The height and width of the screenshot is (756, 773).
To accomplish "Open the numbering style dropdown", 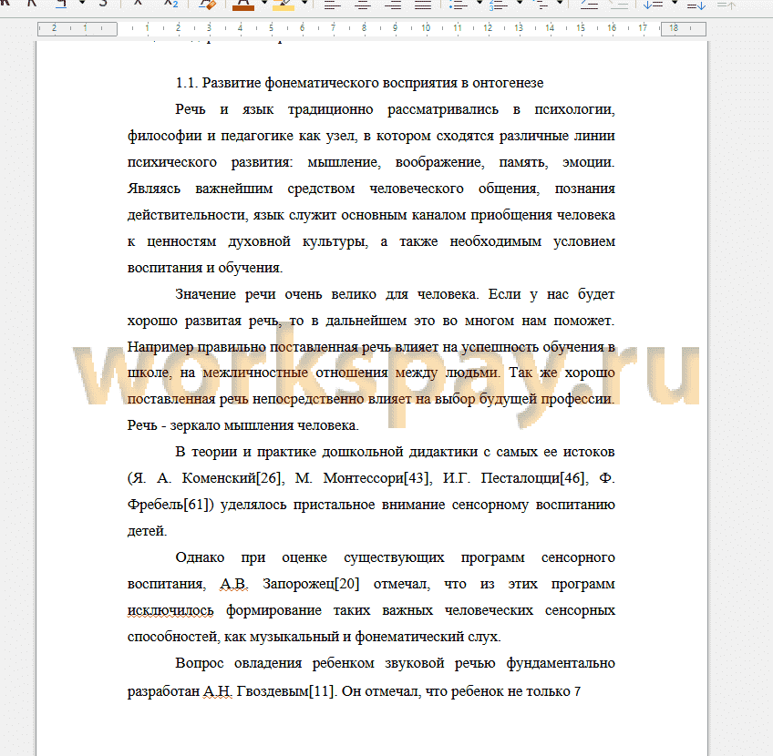I will tap(520, 4).
